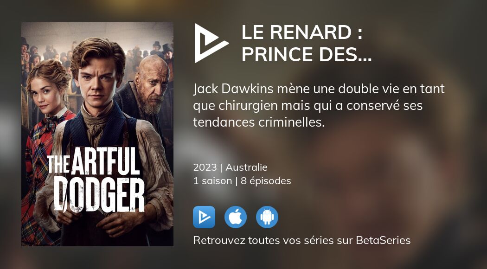The image size is (487, 269).
Task: Click the 2023 release year
Action: (205, 167)
